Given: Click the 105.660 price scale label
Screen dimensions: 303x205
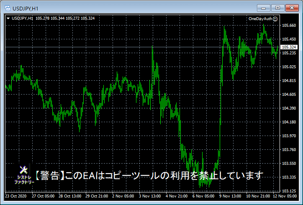Looking at the screenshot, I should [x=289, y=26].
